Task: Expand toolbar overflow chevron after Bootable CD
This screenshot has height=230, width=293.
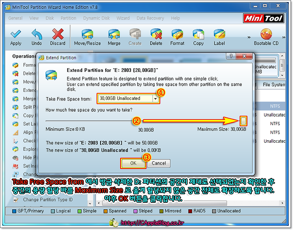Action: click(x=284, y=37)
